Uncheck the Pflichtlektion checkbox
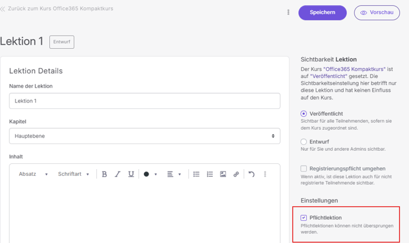 (303, 217)
